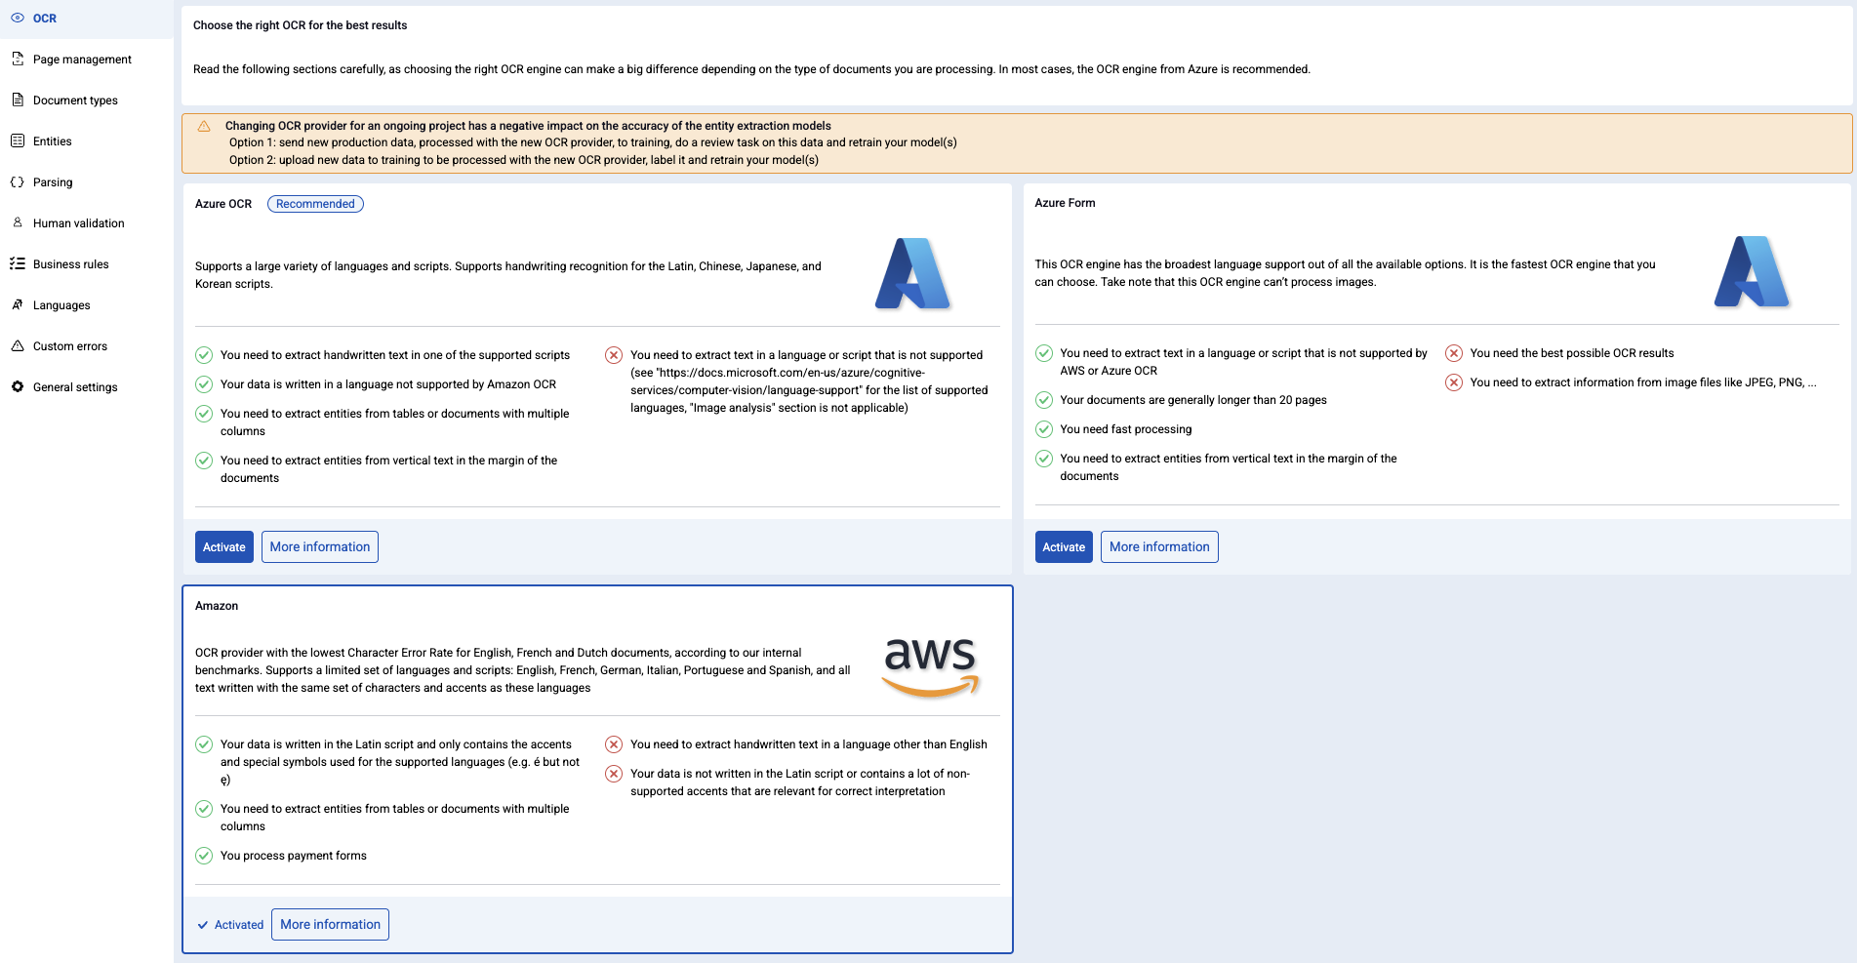Viewport: 1857px width, 963px height.
Task: Click the Activated status on Amazon card
Action: click(x=230, y=925)
